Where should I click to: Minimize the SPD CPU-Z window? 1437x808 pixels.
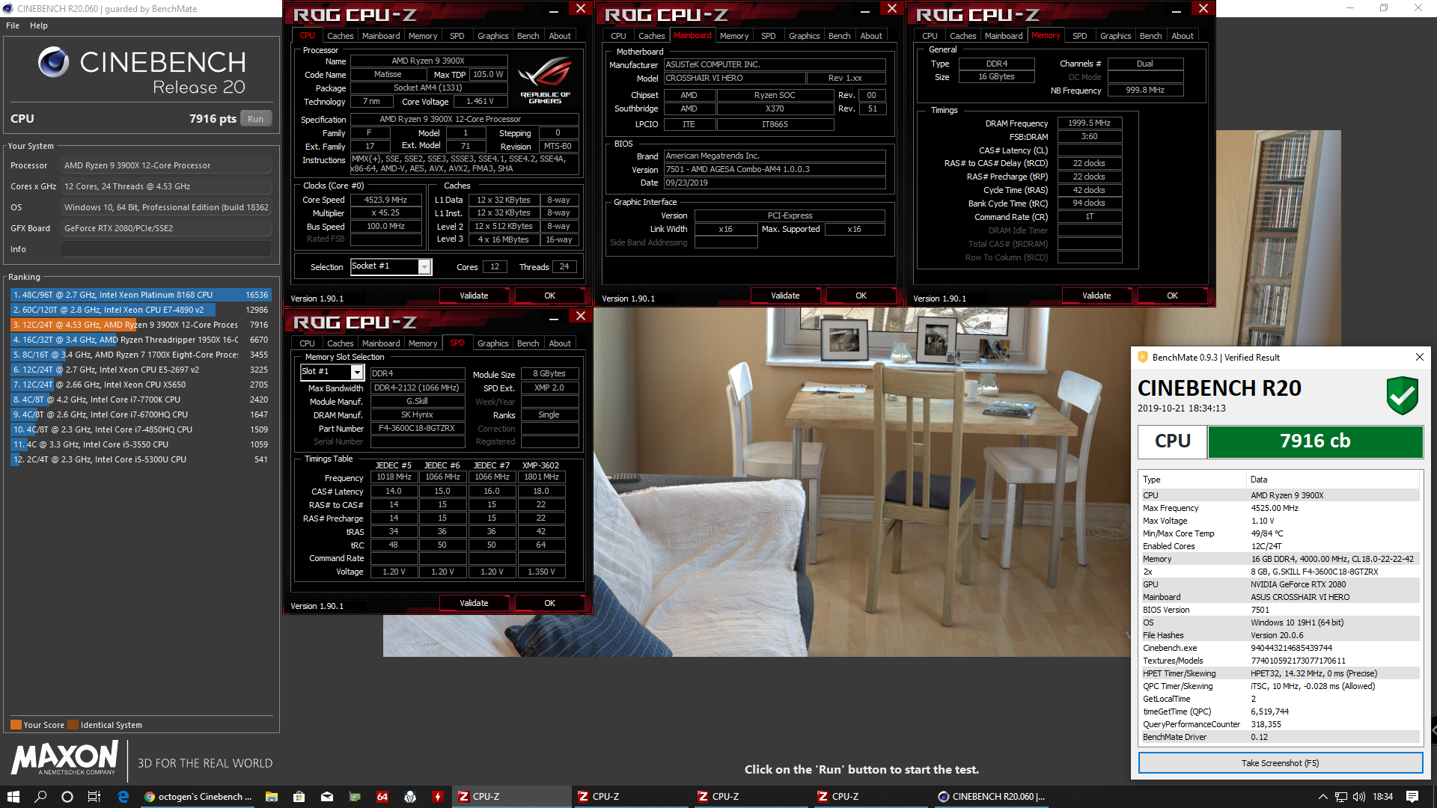coord(554,317)
